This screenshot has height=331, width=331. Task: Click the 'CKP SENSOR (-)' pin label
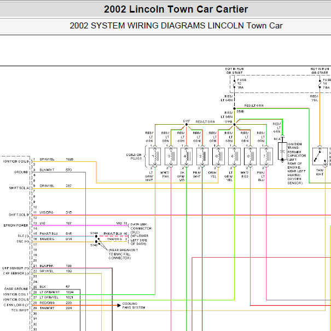pyautogui.click(x=16, y=273)
